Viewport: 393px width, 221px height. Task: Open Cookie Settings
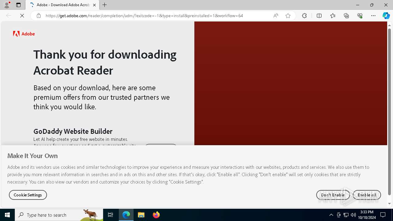[28, 195]
